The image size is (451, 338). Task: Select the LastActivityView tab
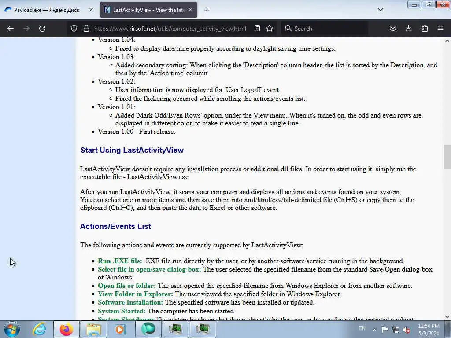point(148,10)
